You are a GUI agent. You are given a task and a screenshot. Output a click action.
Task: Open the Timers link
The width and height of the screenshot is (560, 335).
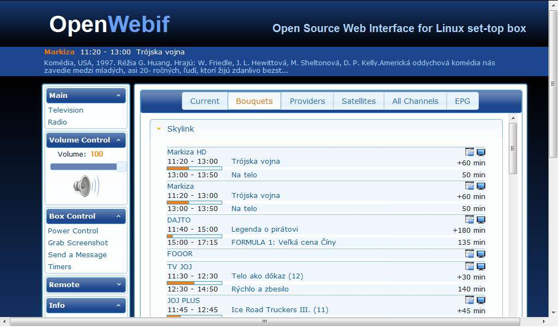pyautogui.click(x=59, y=267)
